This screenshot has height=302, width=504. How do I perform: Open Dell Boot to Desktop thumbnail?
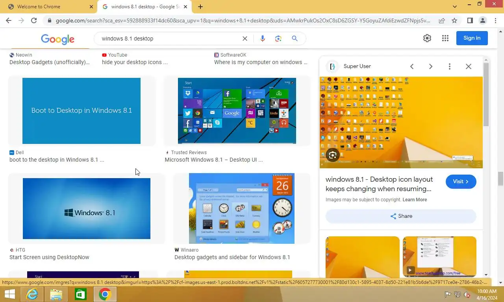[x=82, y=111]
